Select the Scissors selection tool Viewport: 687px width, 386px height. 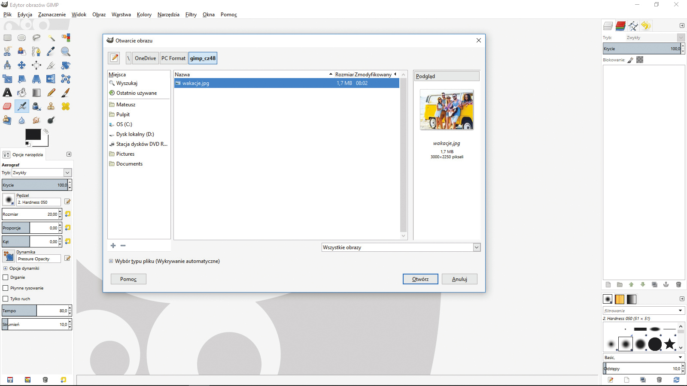pos(7,51)
